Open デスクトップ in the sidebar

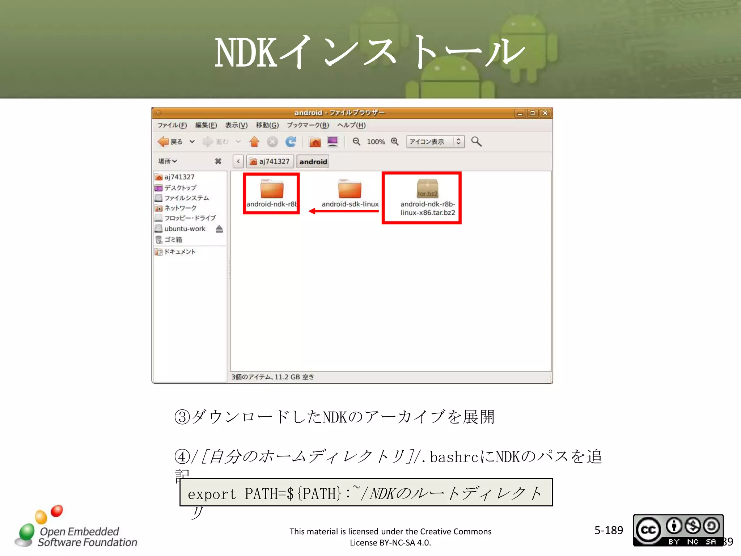point(175,188)
